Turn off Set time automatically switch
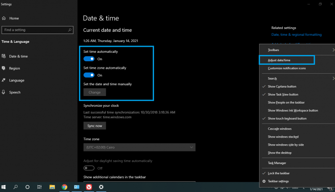335x192 pixels. click(x=89, y=59)
